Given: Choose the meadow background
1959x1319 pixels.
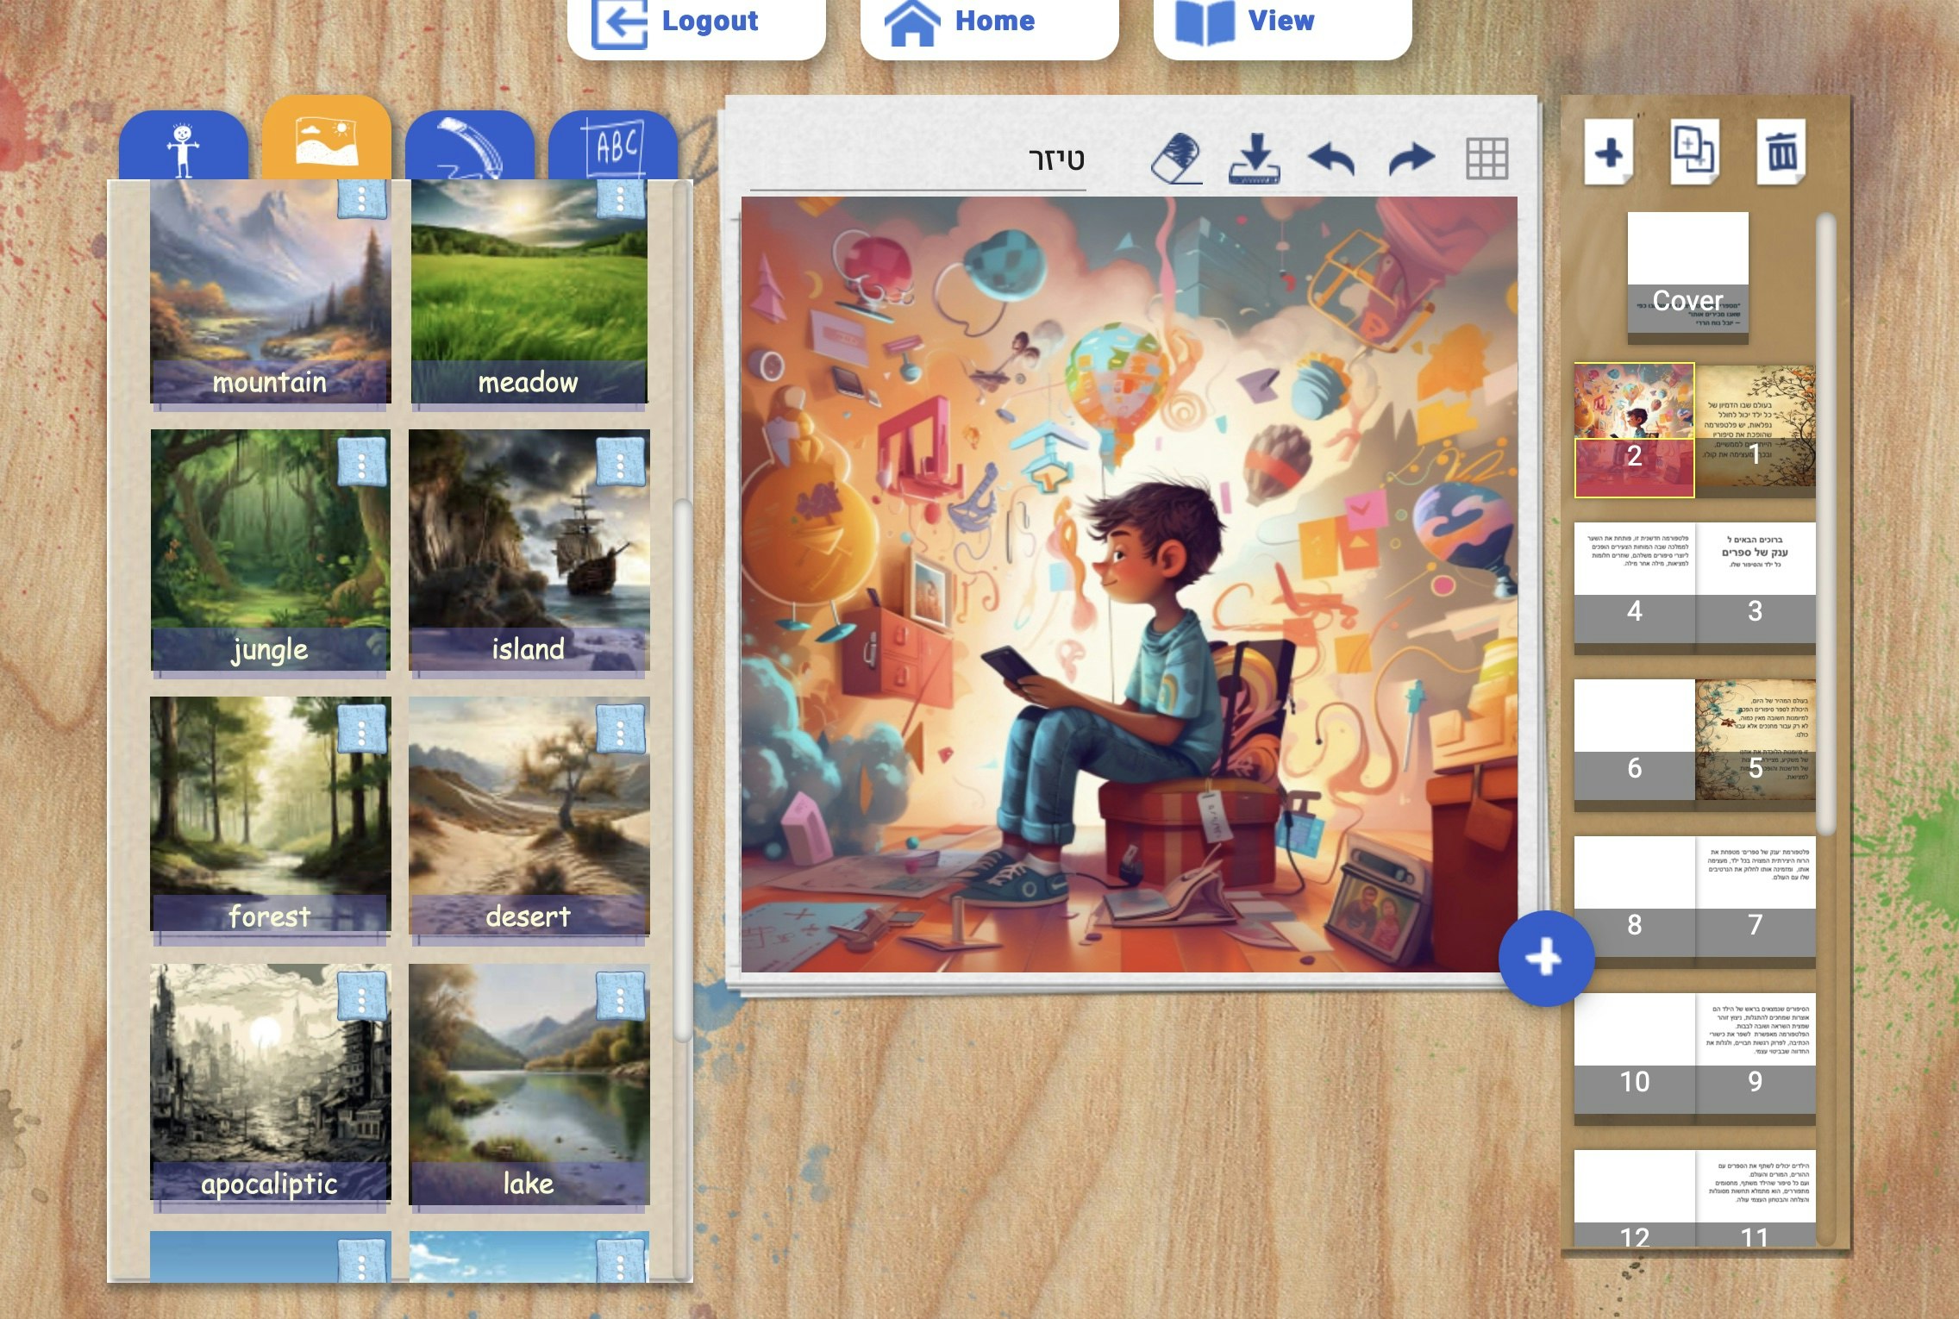Looking at the screenshot, I should coord(529,291).
